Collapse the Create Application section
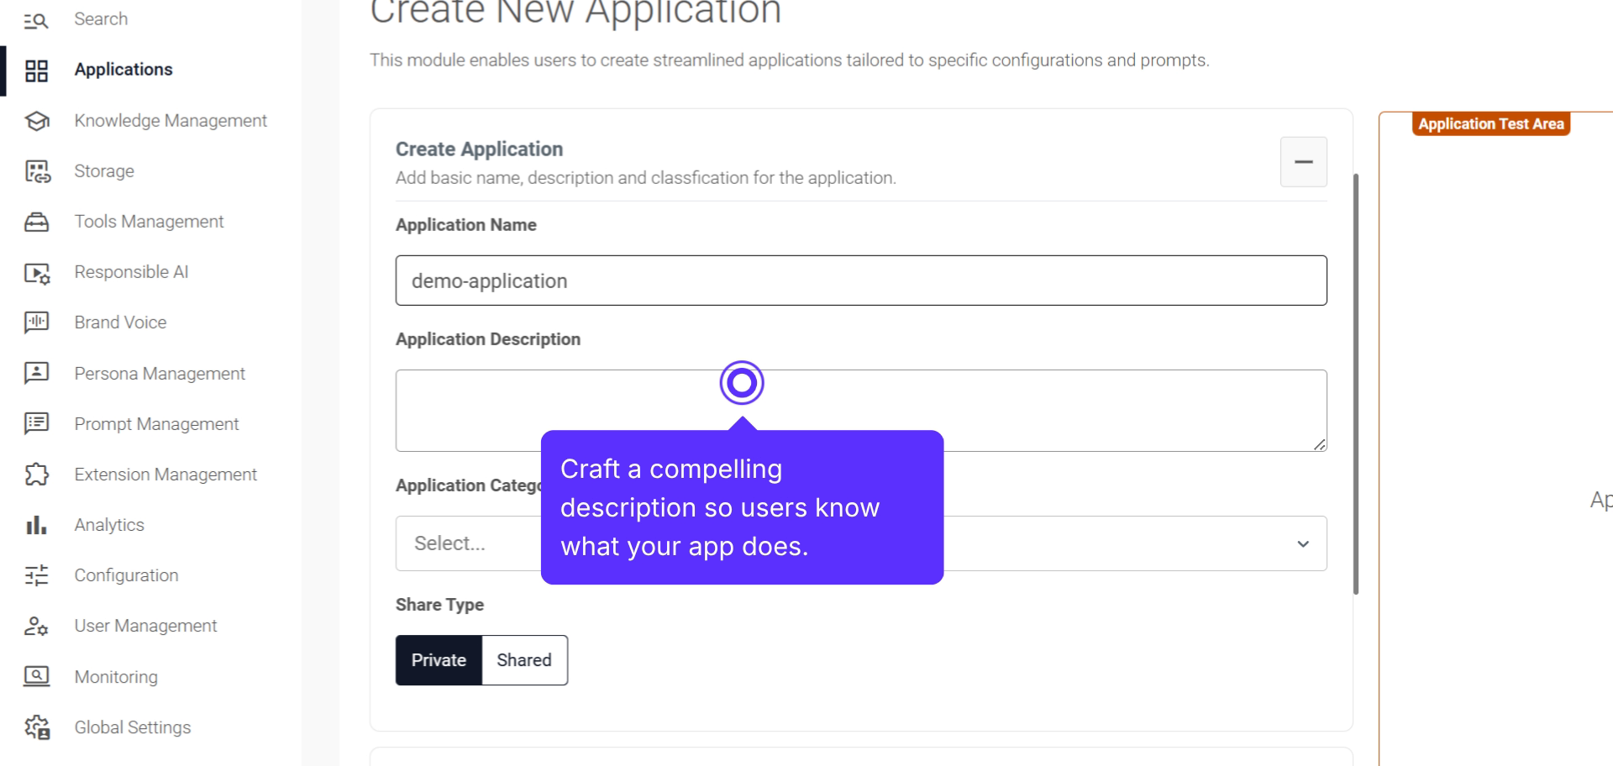The height and width of the screenshot is (766, 1613). tap(1303, 161)
